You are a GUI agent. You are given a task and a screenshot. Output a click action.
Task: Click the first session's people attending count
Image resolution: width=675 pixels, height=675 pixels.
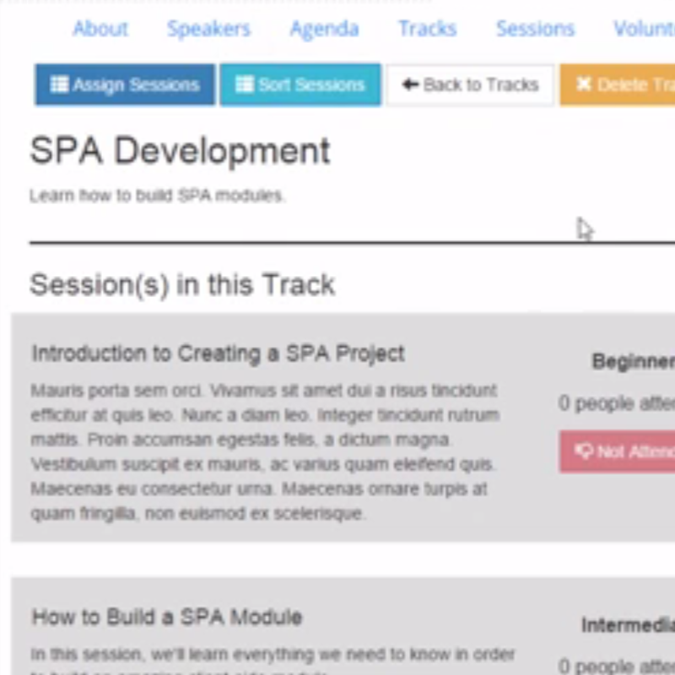[617, 403]
